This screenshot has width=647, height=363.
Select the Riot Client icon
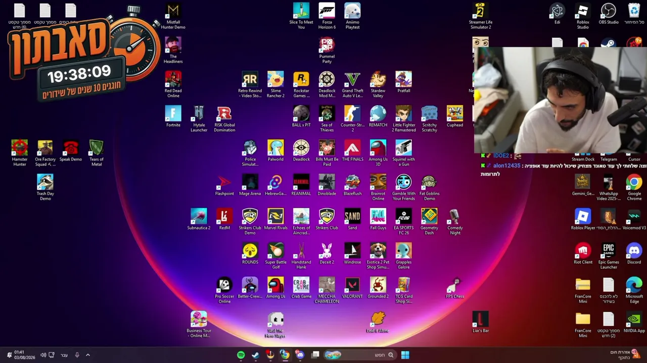[x=583, y=254]
